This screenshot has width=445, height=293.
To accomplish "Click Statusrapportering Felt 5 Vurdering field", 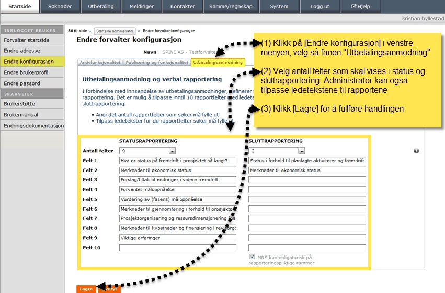I will 178,199.
